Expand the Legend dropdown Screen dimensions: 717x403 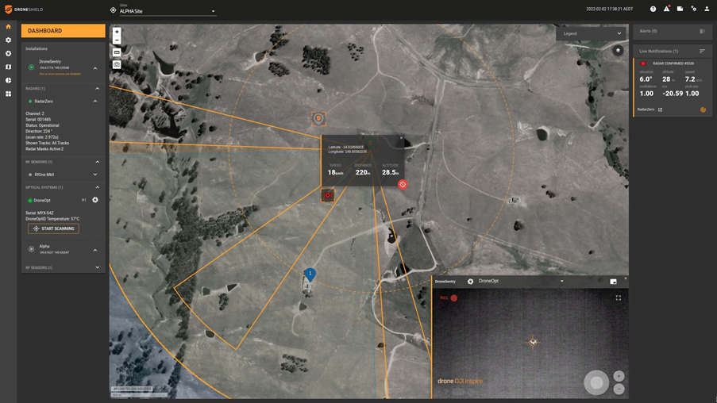592,33
